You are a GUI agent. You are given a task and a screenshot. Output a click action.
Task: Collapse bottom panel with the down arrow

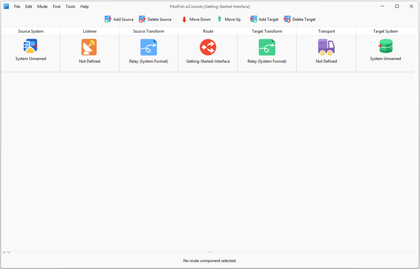[9, 253]
